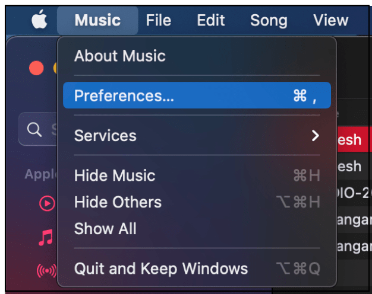Open the View menu

[x=330, y=21]
